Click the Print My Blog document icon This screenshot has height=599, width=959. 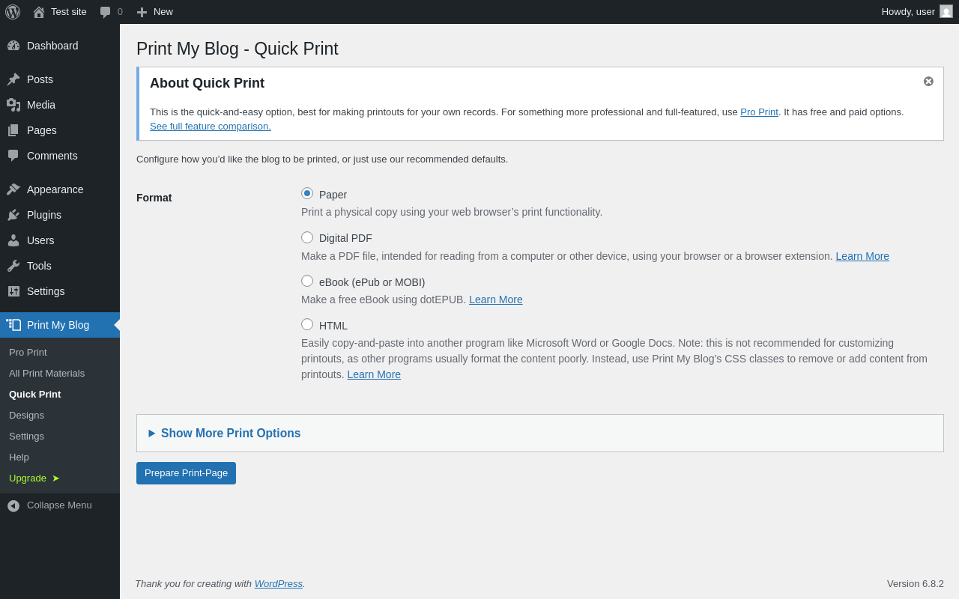13,325
